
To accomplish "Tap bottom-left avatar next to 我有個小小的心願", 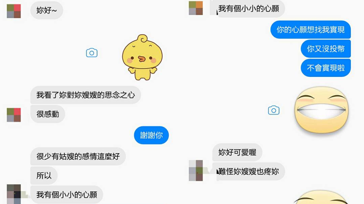I will [14, 194].
